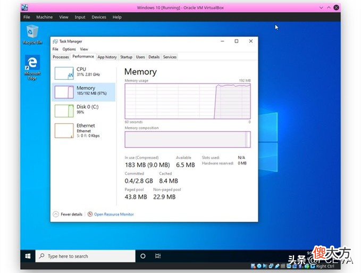Click the 43.8 MB paged pool value
The width and height of the screenshot is (361, 273).
(136, 197)
